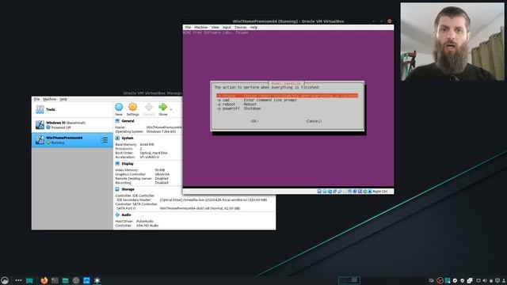Click the red circular tray icon
The image size is (507, 285).
(x=440, y=280)
